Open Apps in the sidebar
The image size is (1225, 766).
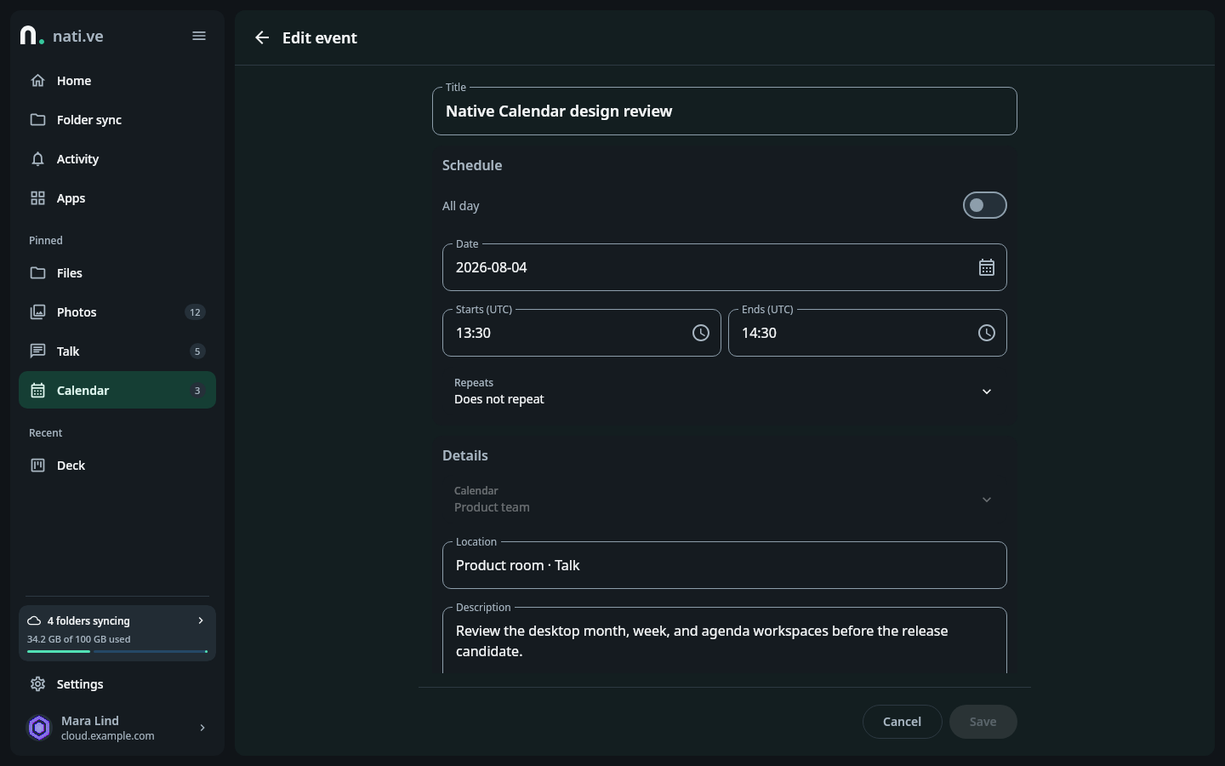[x=117, y=198]
